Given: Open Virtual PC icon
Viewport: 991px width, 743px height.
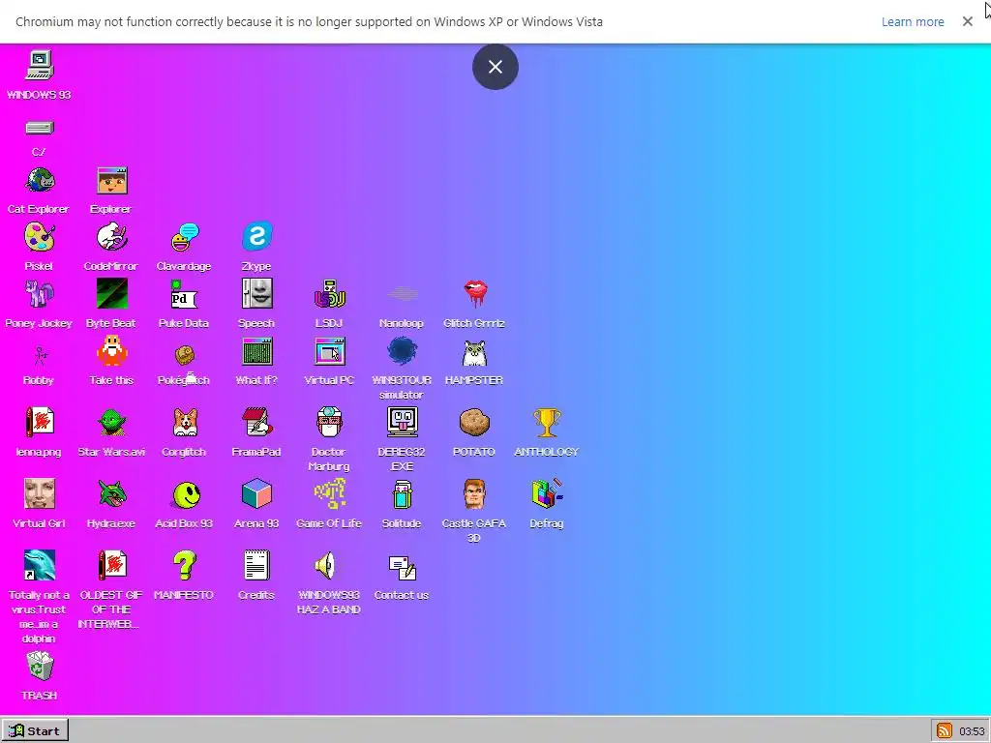Looking at the screenshot, I should pos(329,351).
